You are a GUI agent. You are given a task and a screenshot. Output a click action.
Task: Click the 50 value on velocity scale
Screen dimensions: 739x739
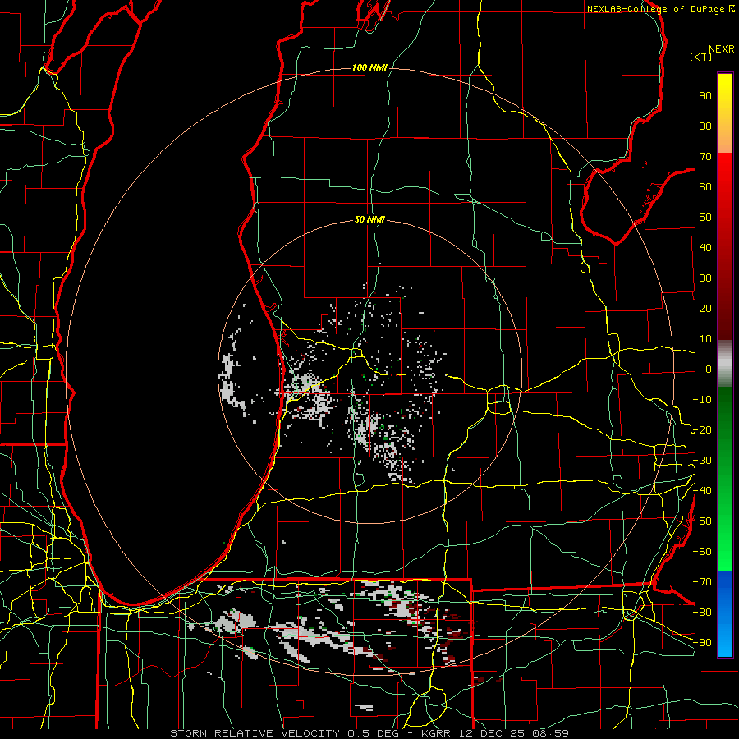tap(705, 218)
